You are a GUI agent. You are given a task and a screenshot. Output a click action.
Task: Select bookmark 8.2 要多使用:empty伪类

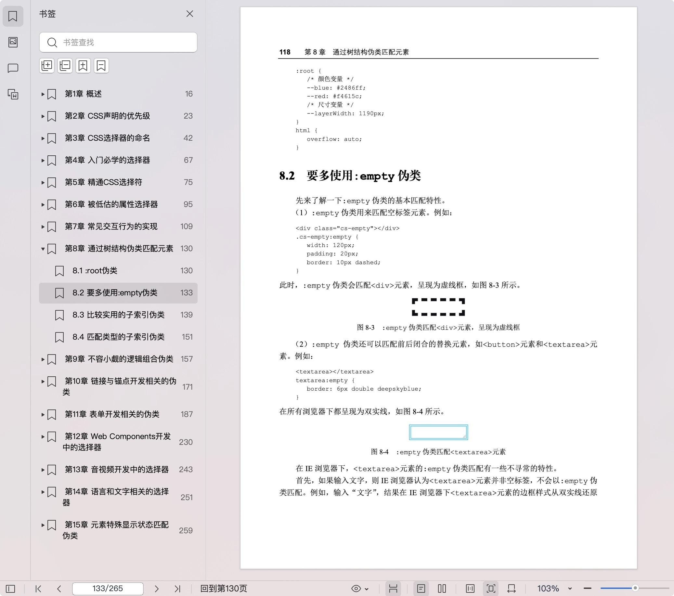pos(118,293)
